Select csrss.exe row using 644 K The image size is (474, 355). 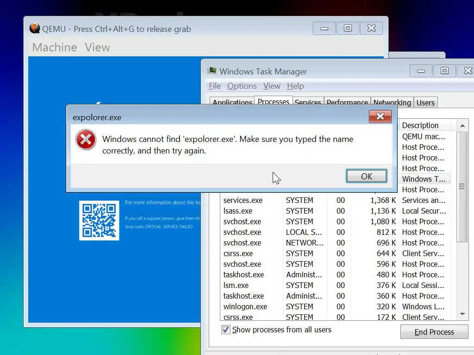coord(336,253)
